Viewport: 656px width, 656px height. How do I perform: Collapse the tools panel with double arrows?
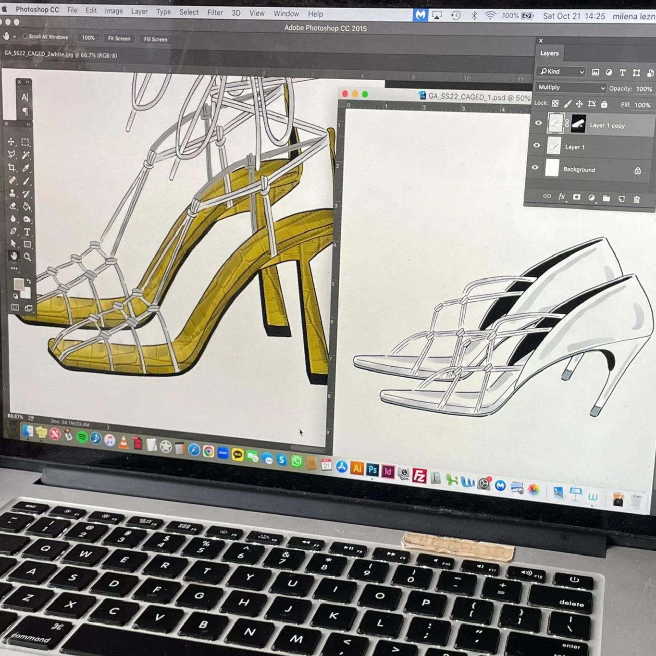coord(28,124)
